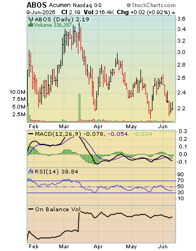Click the Cl 2.19 closing value
This screenshot has height=251, width=196.
point(71,12)
